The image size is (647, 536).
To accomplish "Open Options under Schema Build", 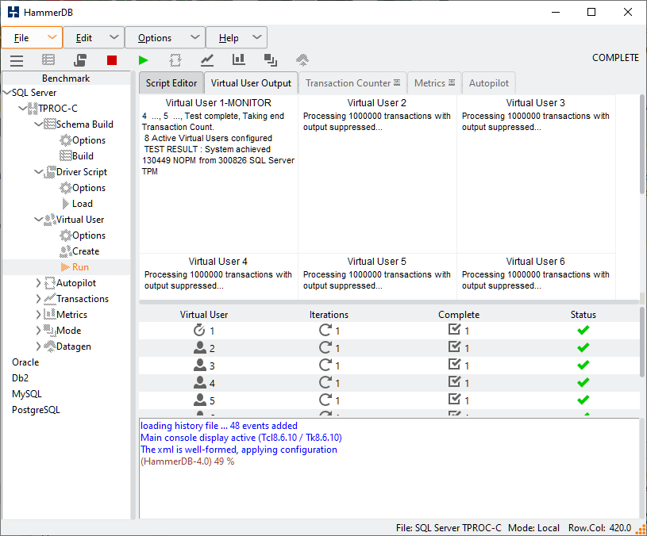I will click(x=89, y=140).
